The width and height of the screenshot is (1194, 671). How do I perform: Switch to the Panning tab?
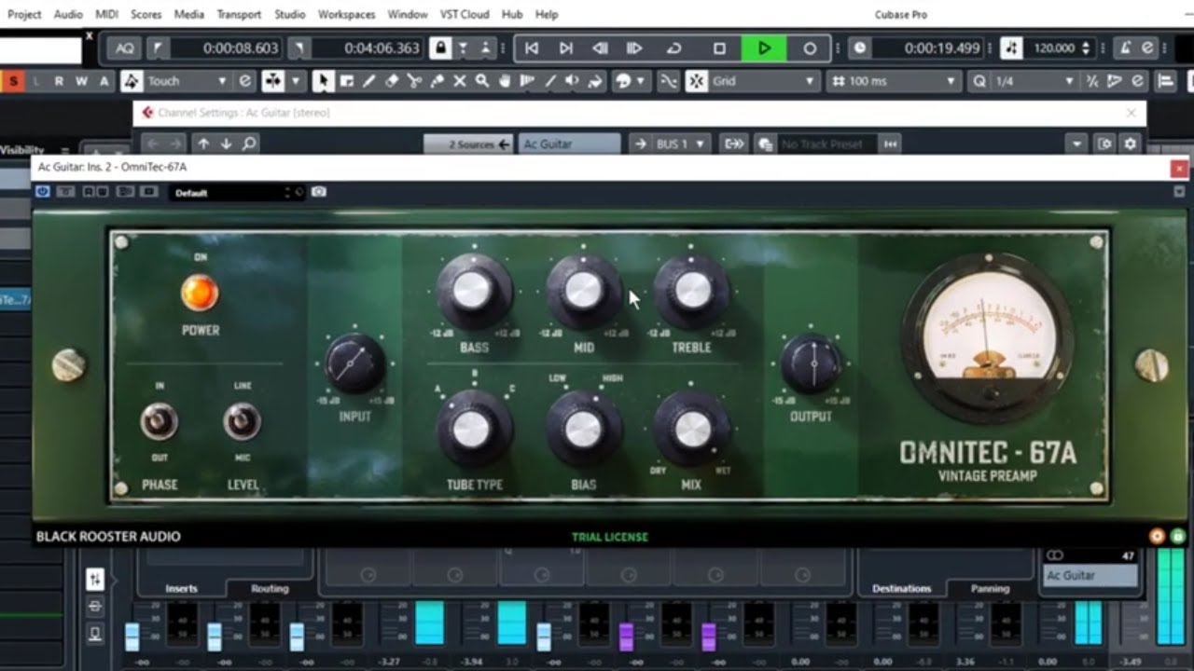click(990, 588)
